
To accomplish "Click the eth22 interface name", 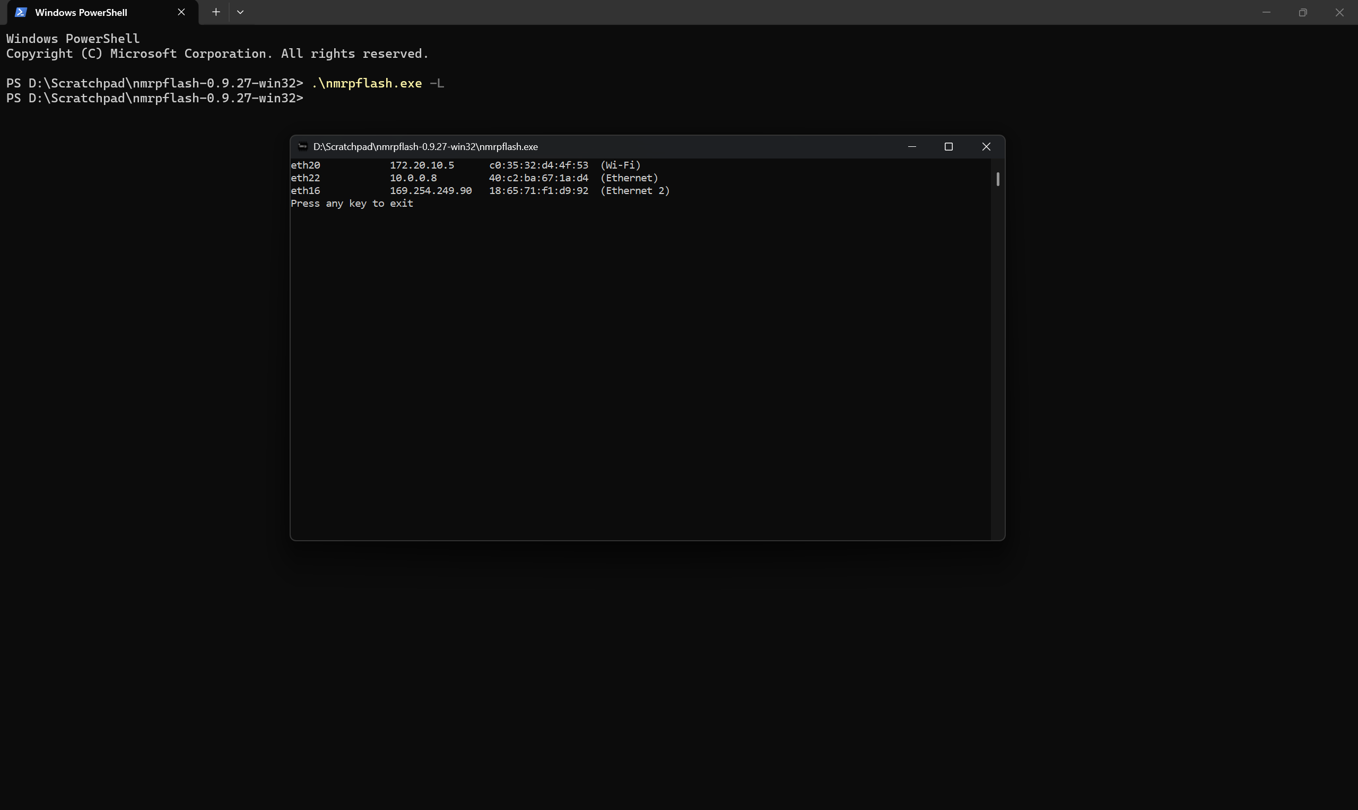I will click(x=305, y=178).
